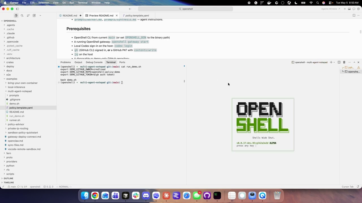Open the chat pane icon
362x203 pixels.
[x=354, y=9]
